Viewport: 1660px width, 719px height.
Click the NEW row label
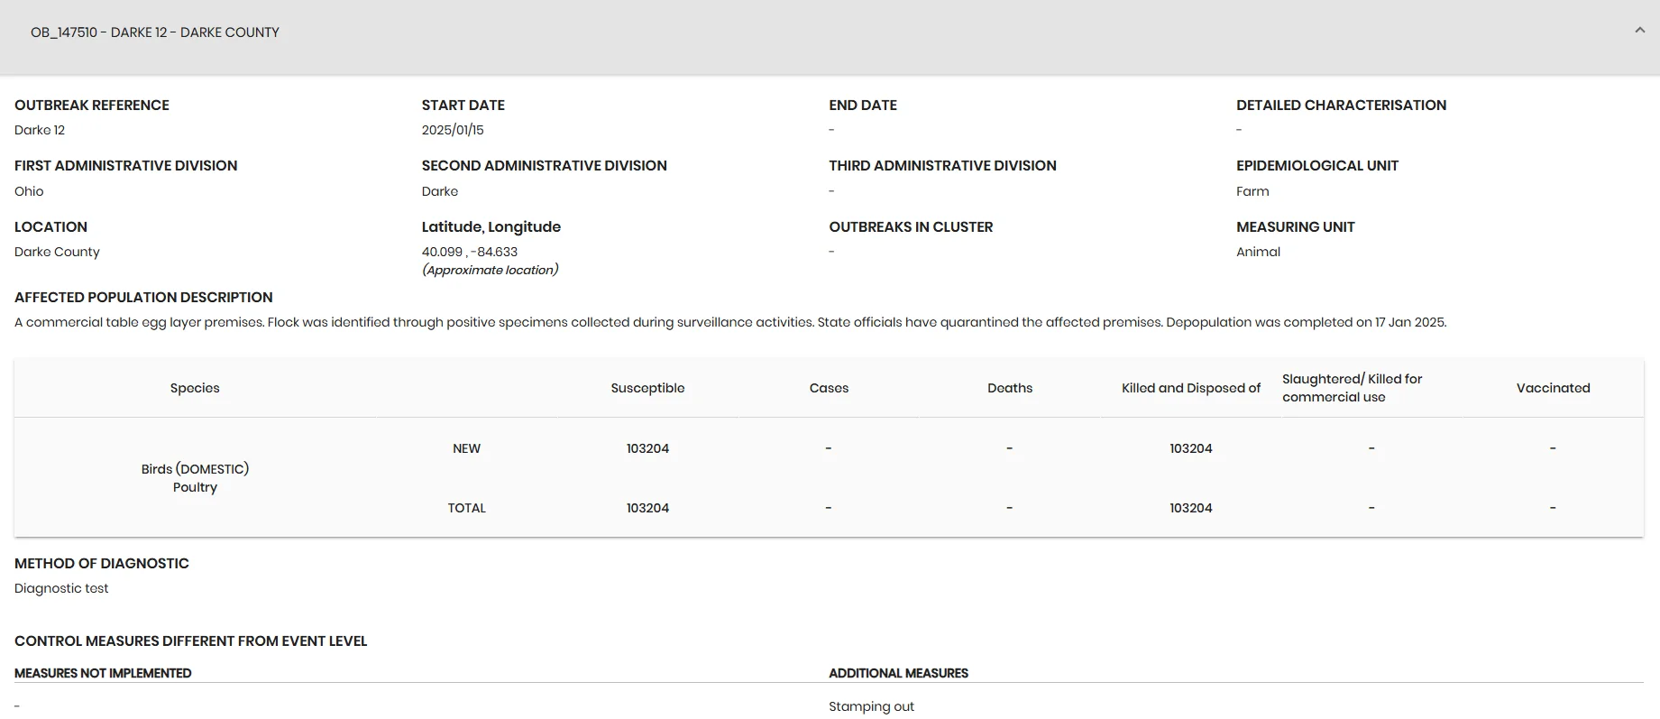pyautogui.click(x=466, y=448)
